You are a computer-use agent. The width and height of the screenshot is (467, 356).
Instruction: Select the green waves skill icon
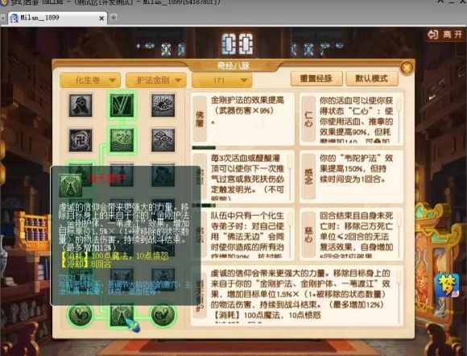122,140
